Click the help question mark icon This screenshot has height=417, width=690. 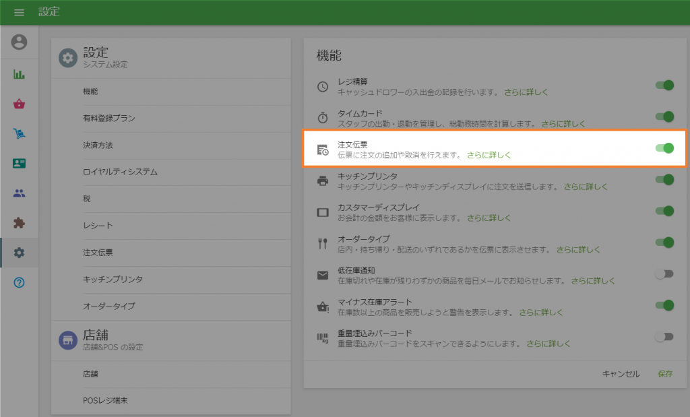click(20, 282)
